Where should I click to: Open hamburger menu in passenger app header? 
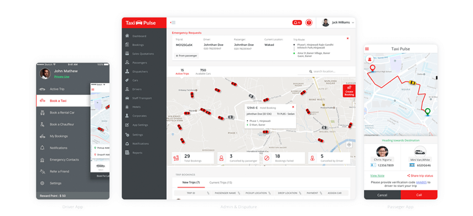point(367,48)
